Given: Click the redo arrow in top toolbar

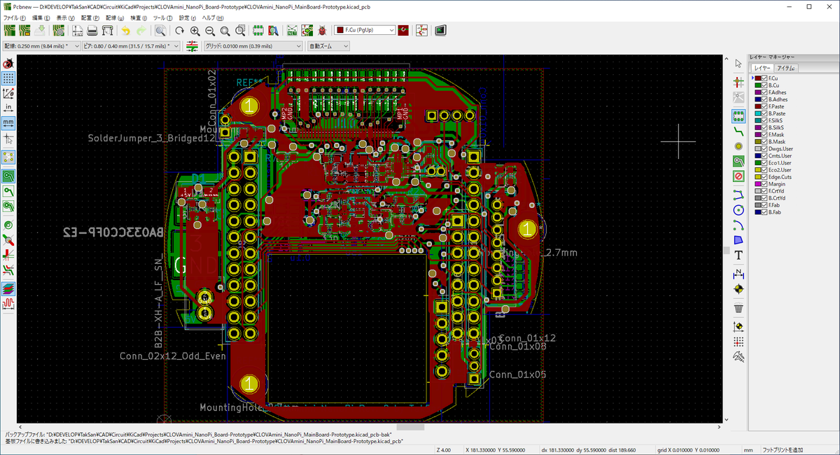Looking at the screenshot, I should (x=141, y=31).
